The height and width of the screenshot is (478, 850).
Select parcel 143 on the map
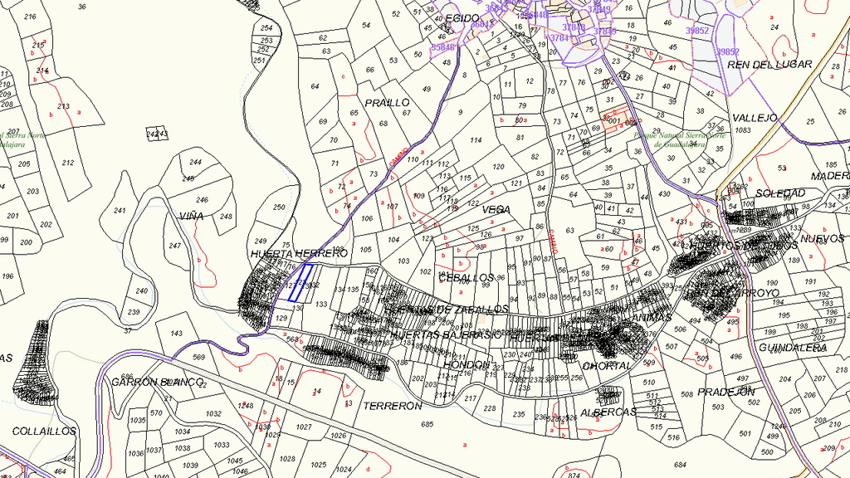click(176, 334)
